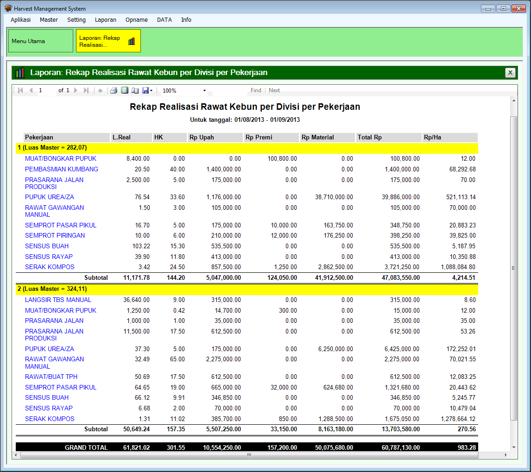Print the report with printer icon
Screen dimensions: 531x472
coord(114,90)
